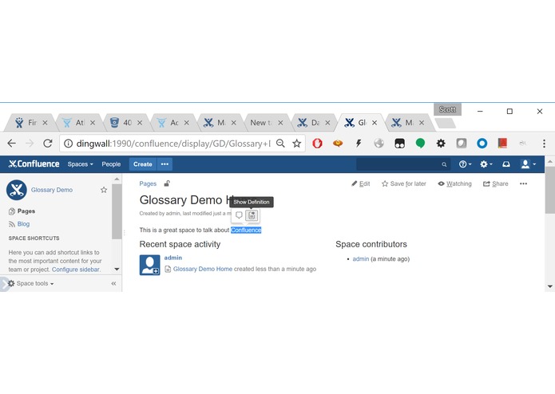555x394 pixels.
Task: Click the highlighted word Confluence
Action: tap(246, 230)
